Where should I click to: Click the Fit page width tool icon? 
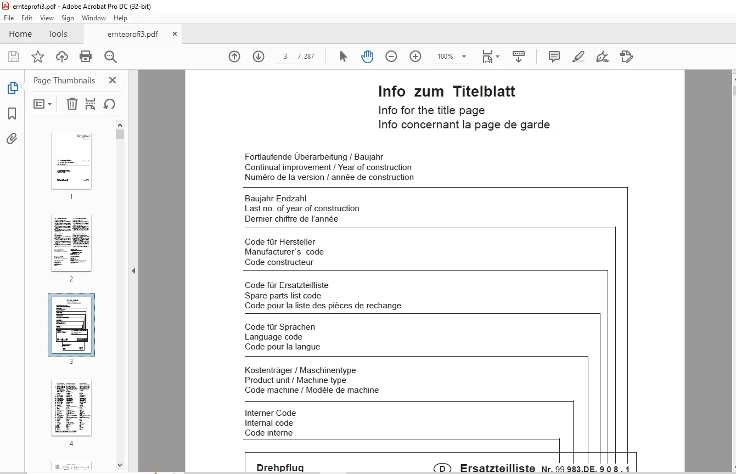pyautogui.click(x=487, y=57)
